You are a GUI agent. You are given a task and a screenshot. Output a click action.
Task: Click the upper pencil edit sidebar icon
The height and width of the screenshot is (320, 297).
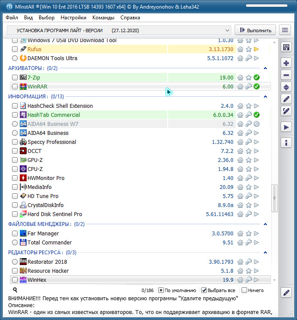[x=286, y=99]
